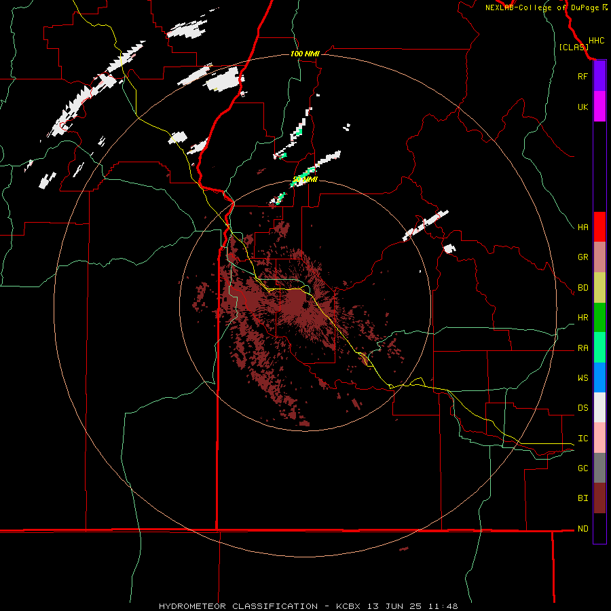Click the ND legend label
This screenshot has height=611, width=611.
point(582,529)
